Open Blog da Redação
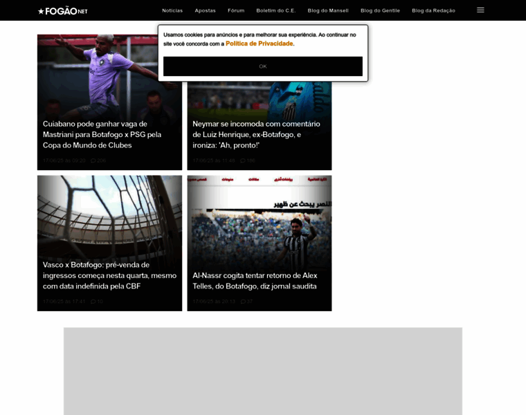 coord(433,10)
